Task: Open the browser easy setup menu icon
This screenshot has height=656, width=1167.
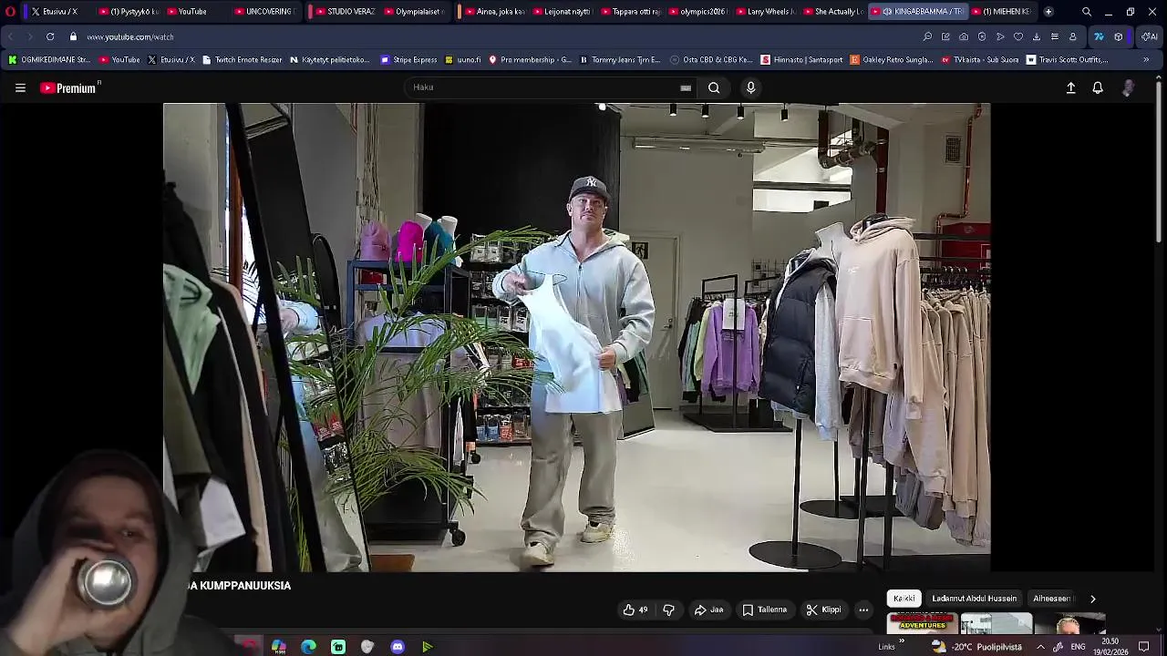Action: pos(1055,36)
